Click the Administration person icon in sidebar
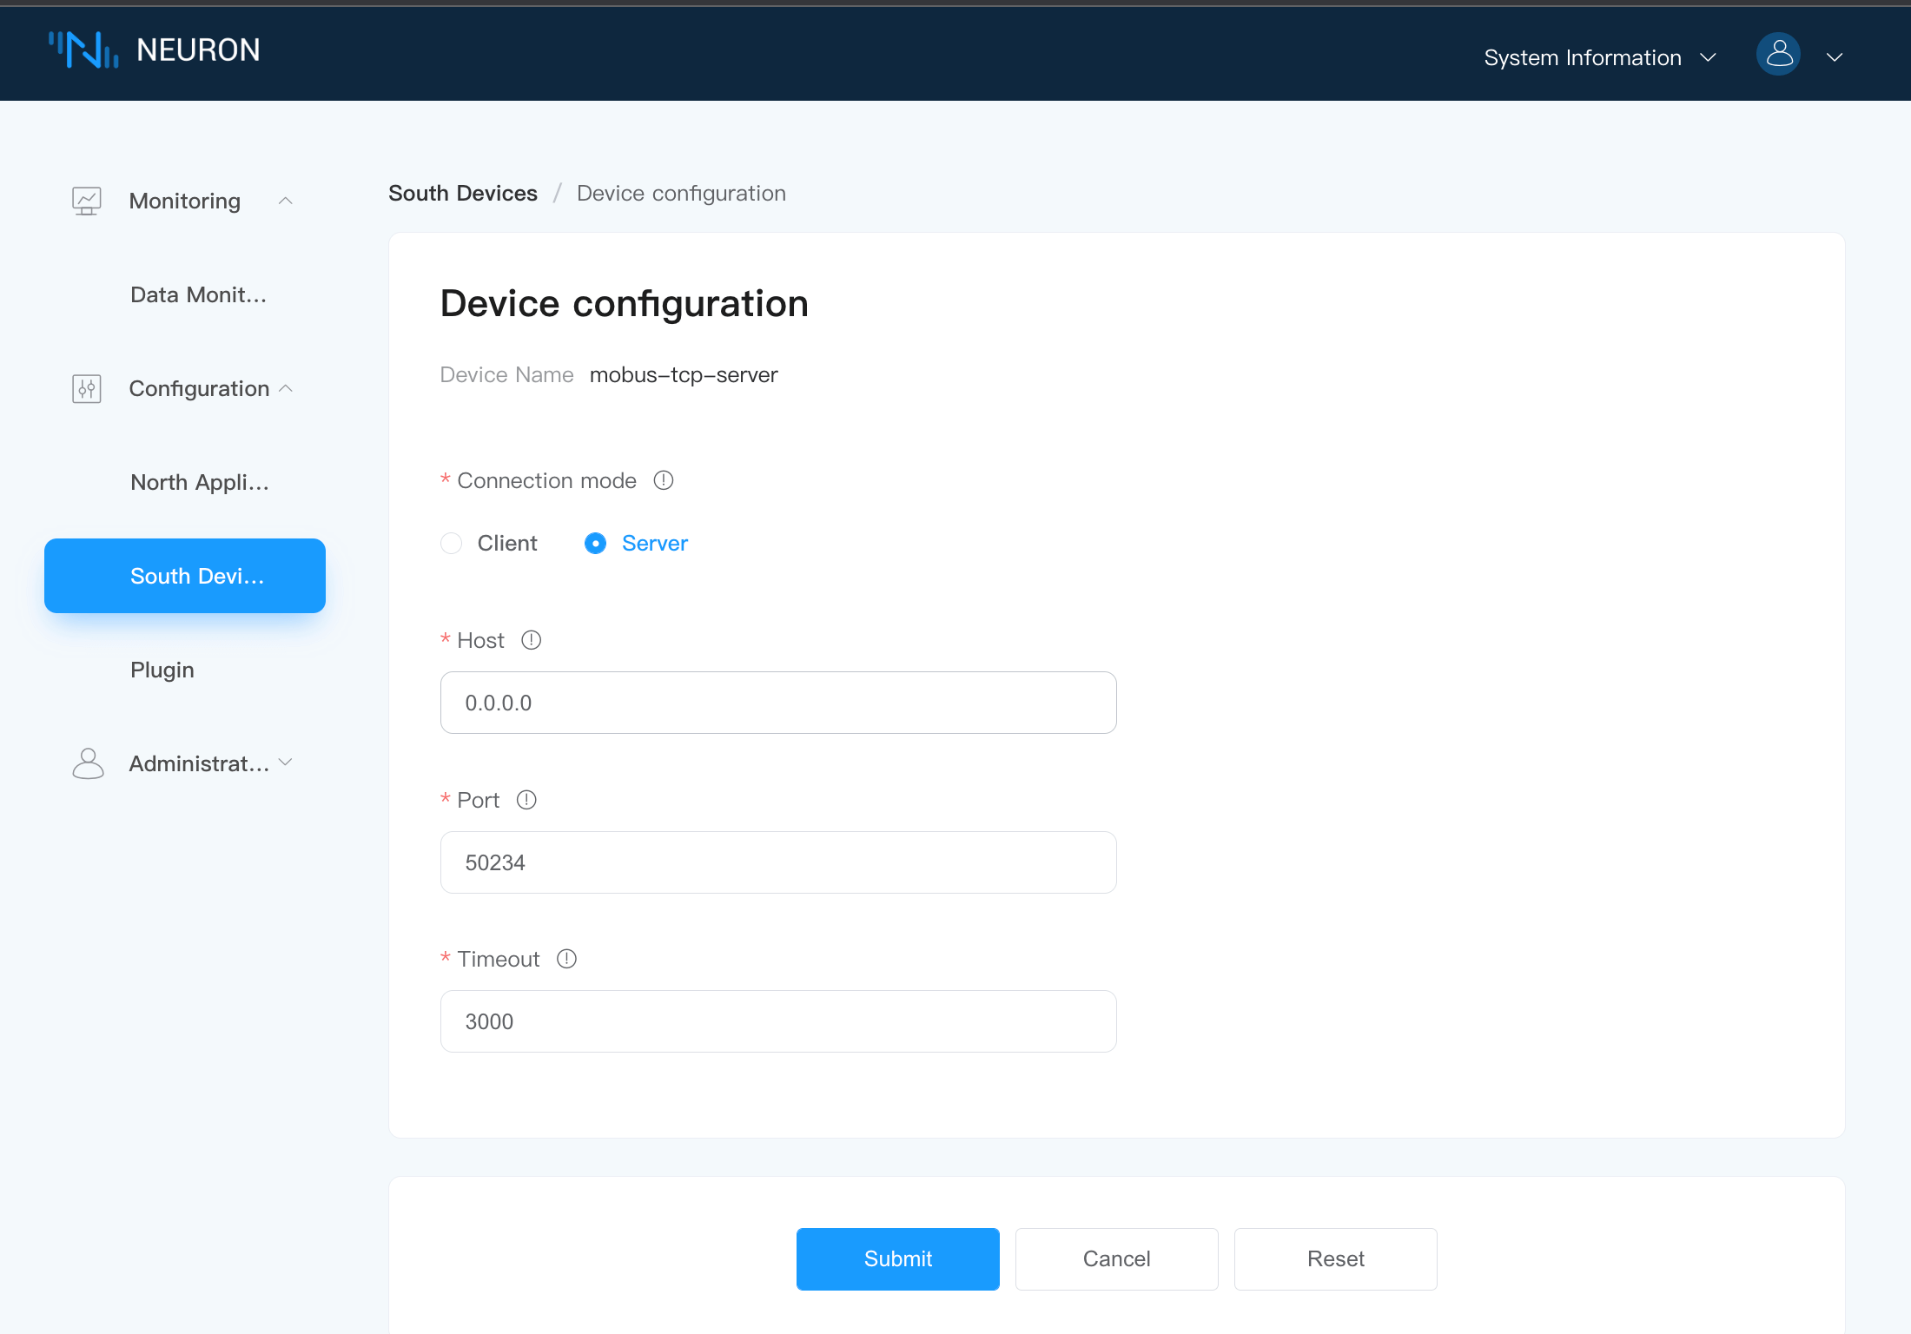 coord(87,764)
